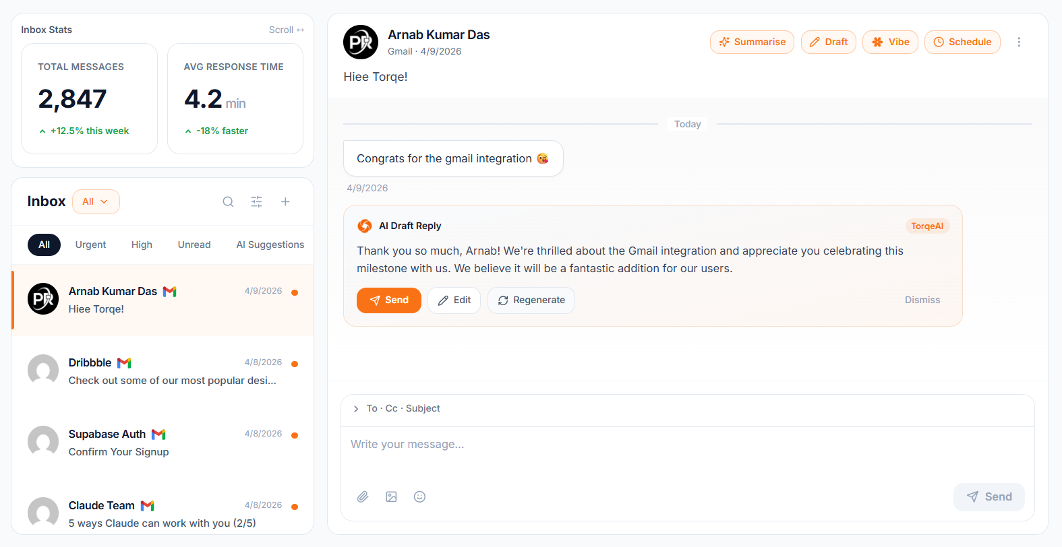Insert an image using the picture icon
Viewport: 1062px width, 547px height.
[391, 496]
